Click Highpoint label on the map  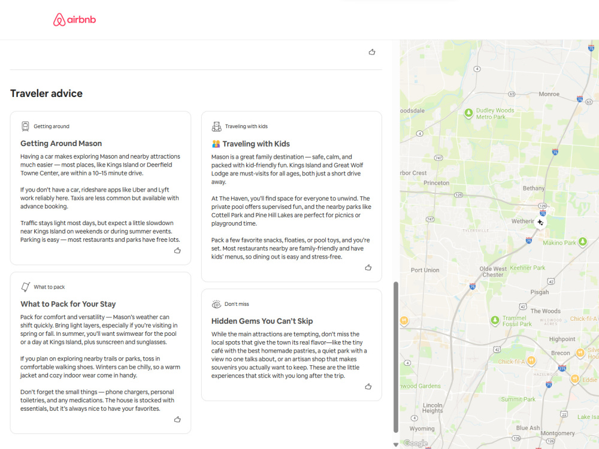562,339
